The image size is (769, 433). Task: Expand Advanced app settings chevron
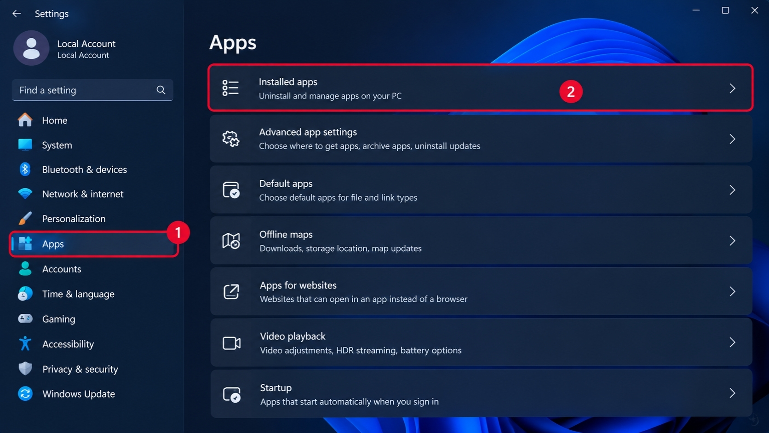pyautogui.click(x=732, y=139)
